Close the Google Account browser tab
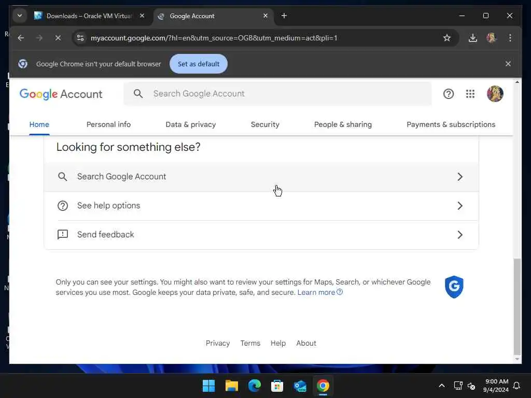Viewport: 531px width, 398px height. 265,16
